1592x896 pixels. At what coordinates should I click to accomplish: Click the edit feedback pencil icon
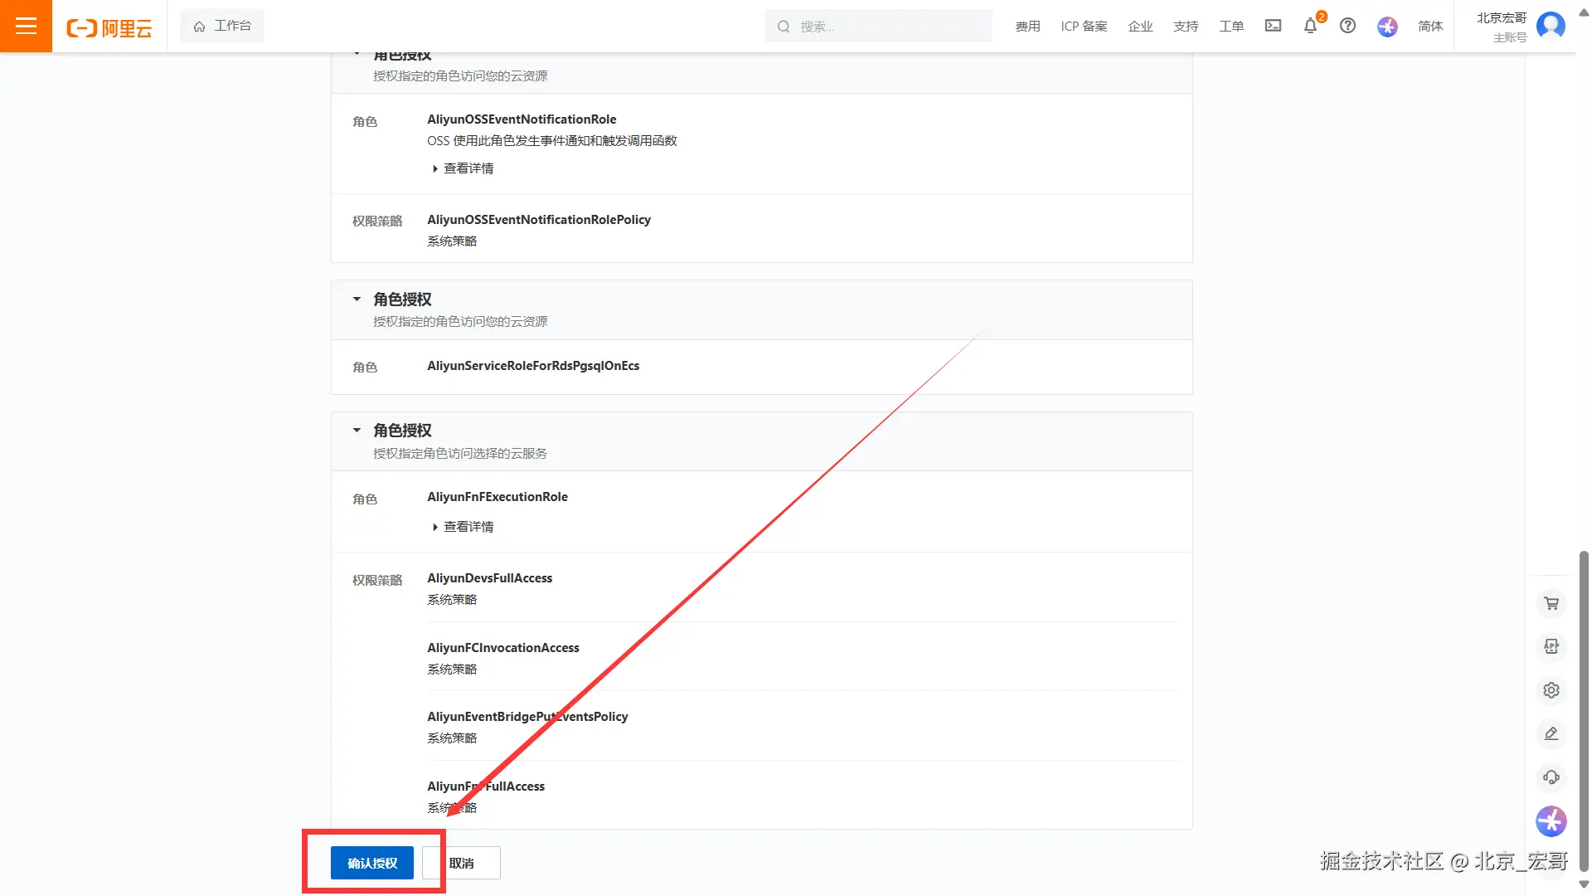click(1551, 733)
